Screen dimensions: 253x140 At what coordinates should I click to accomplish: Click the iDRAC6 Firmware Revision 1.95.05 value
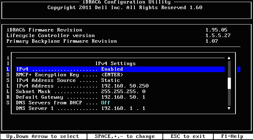(x=217, y=30)
